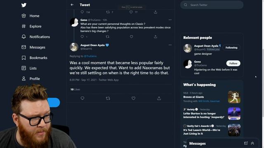Open more options on Geno's tweet
This screenshot has height=148, width=264.
(170, 20)
